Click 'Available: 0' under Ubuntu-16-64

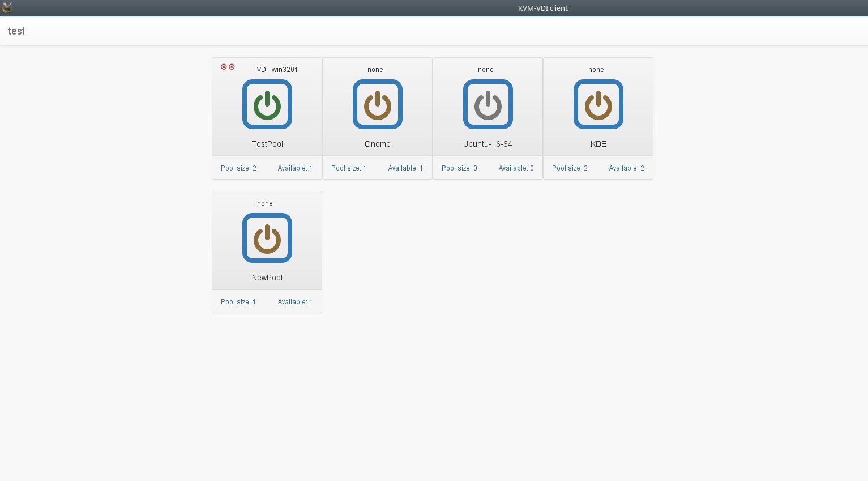click(516, 168)
